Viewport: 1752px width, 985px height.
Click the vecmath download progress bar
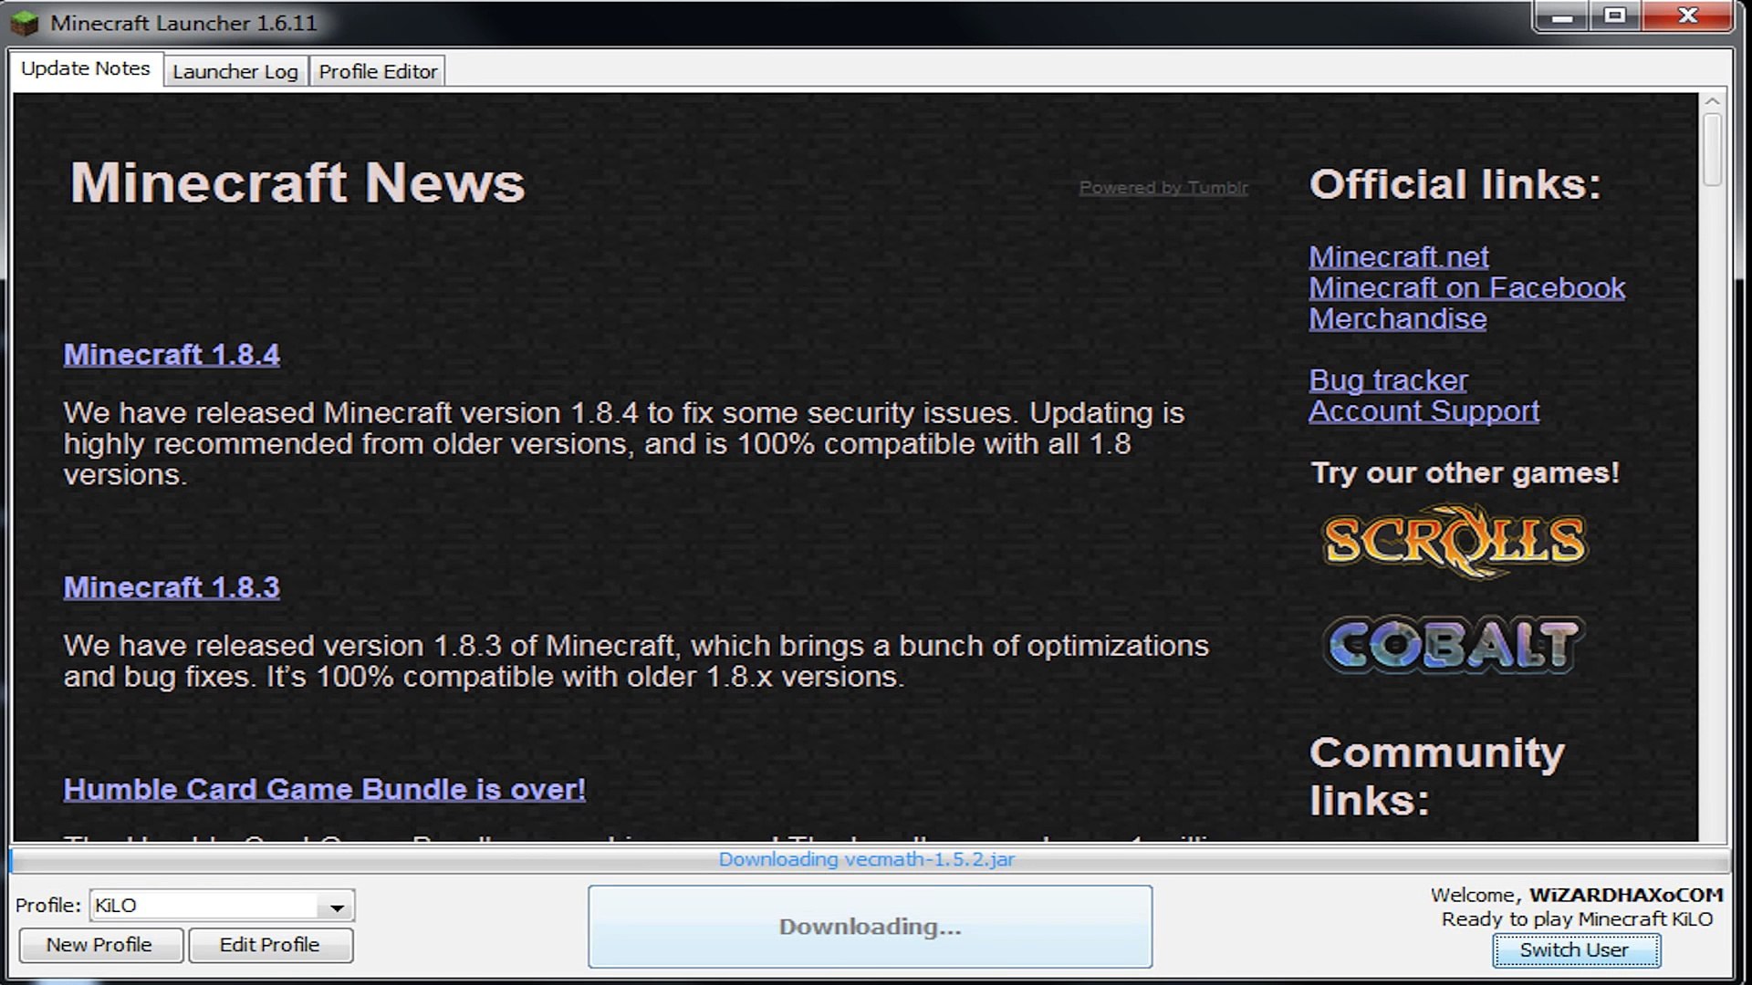point(867,859)
